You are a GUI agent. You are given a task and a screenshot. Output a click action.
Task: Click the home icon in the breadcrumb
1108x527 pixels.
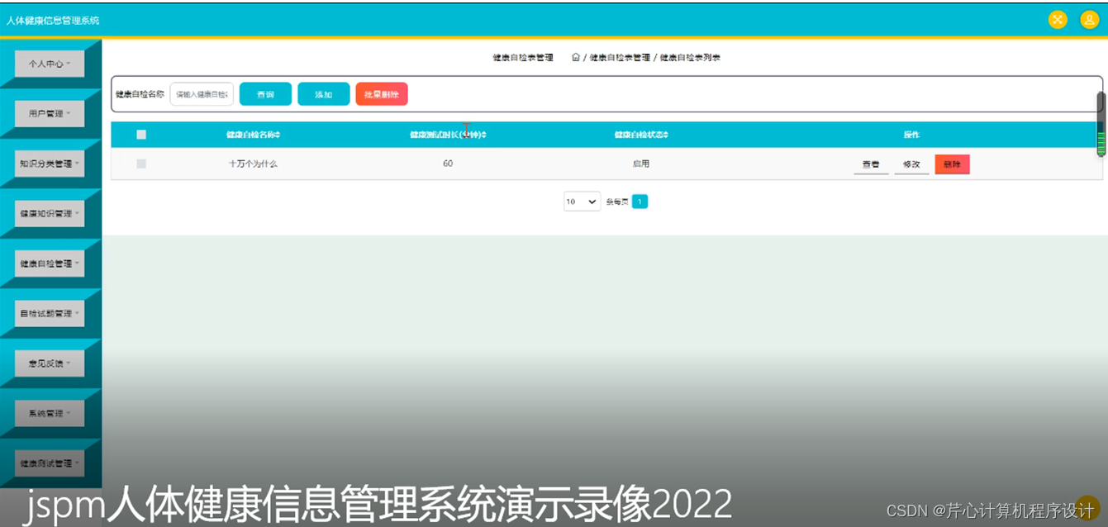(x=575, y=57)
